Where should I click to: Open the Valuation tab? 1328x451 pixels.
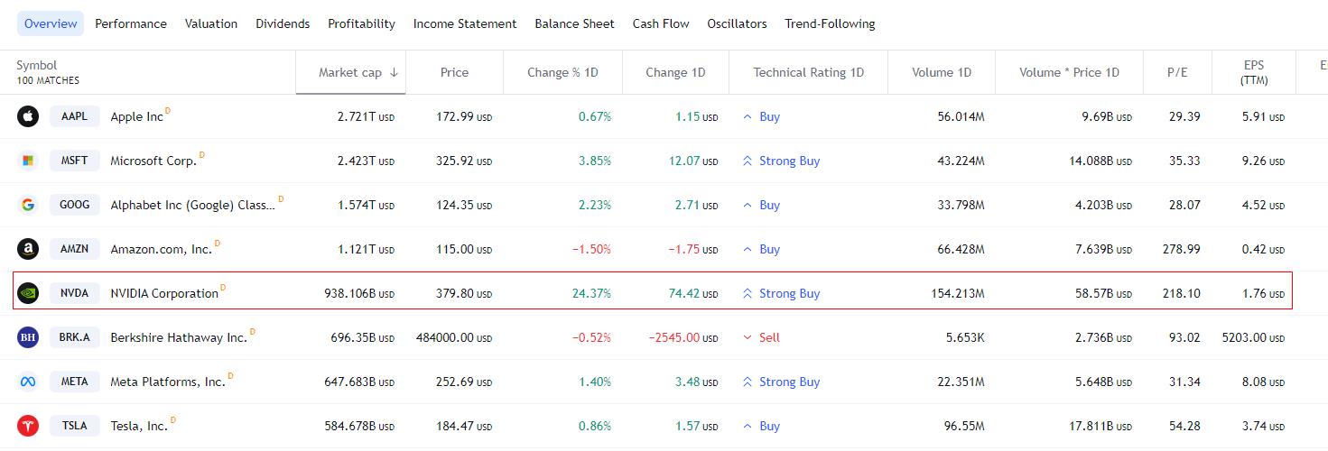point(211,23)
